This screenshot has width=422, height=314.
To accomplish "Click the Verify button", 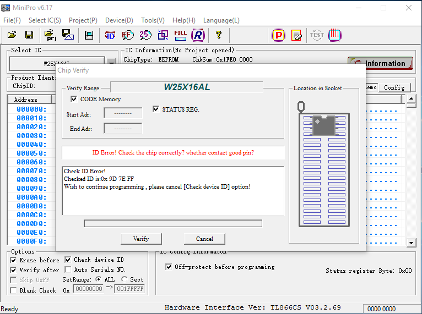I will coord(141,239).
